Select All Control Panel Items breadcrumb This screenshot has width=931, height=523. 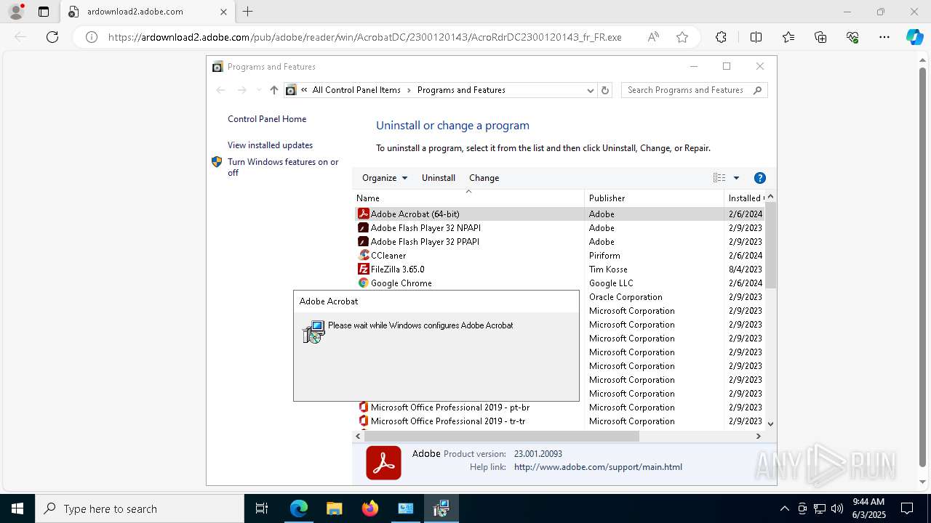[356, 90]
